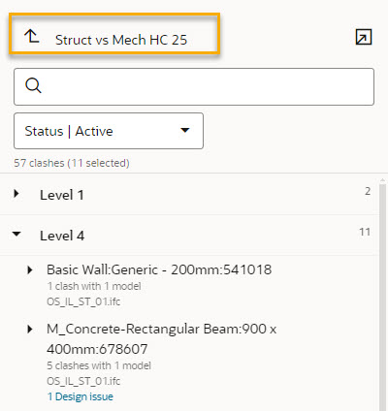
Task: Select Level 4 row label
Action: coord(62,236)
